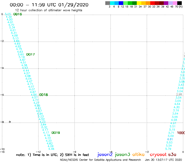The height and width of the screenshot is (162, 185).
Task: Click the wave height value 5.04
Action: point(28,79)
